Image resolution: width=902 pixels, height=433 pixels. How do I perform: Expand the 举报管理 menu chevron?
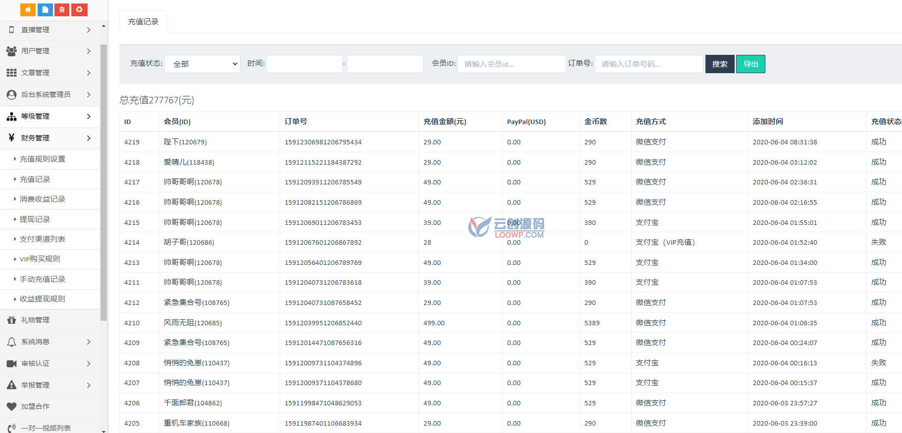click(x=89, y=385)
